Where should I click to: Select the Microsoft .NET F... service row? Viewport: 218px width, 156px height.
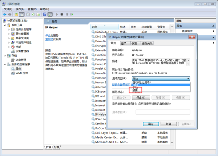tap(131, 142)
